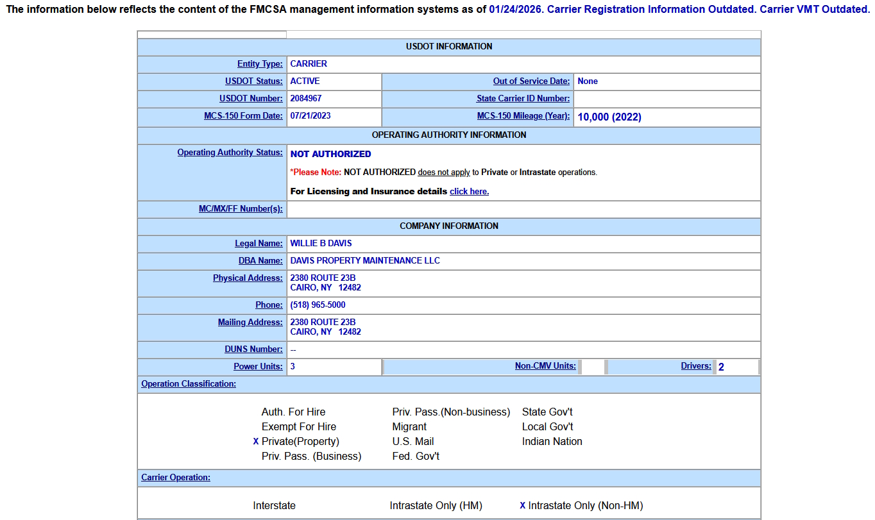Open the Physical Address label link
This screenshot has width=875, height=520.
[248, 278]
